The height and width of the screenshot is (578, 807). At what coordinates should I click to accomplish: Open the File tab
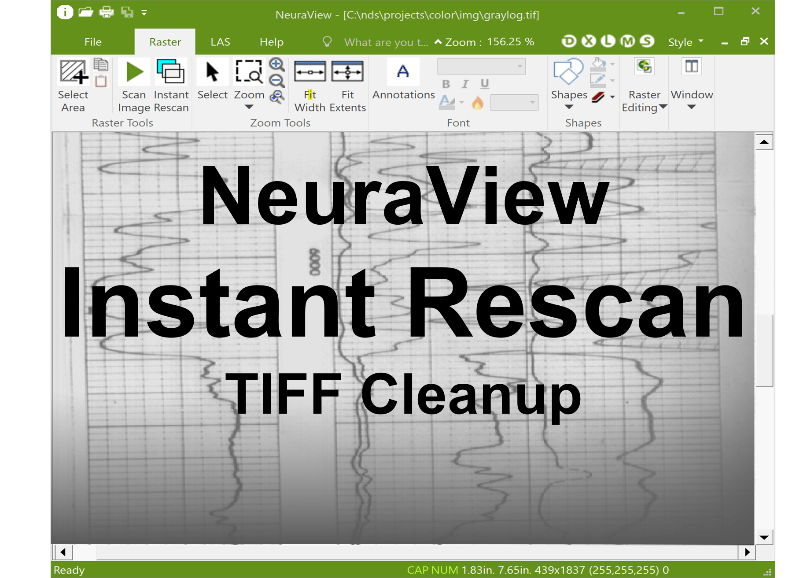pos(93,42)
